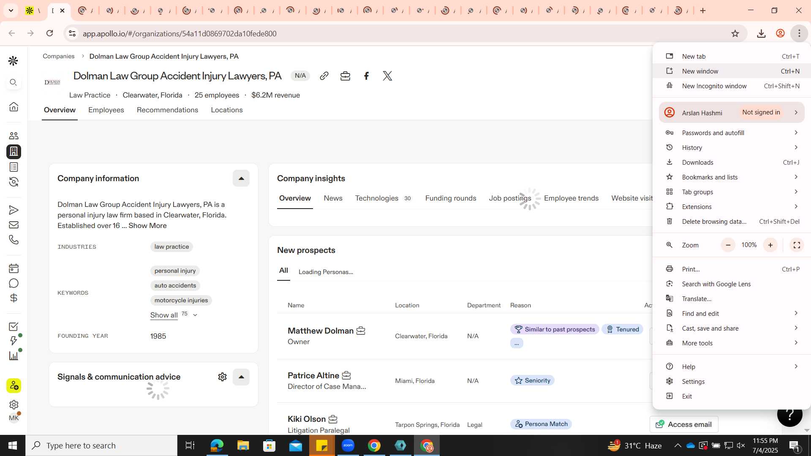Open the Meetings calendar icon in sidebar

click(x=14, y=268)
